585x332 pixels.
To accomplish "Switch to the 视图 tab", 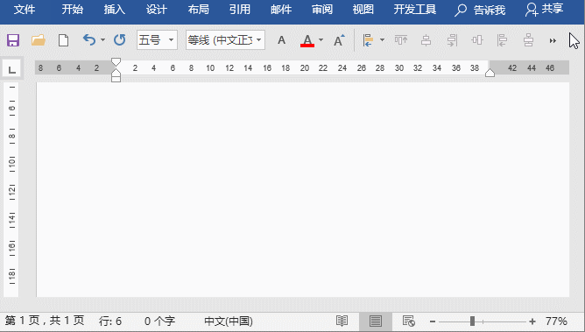I will coord(363,10).
